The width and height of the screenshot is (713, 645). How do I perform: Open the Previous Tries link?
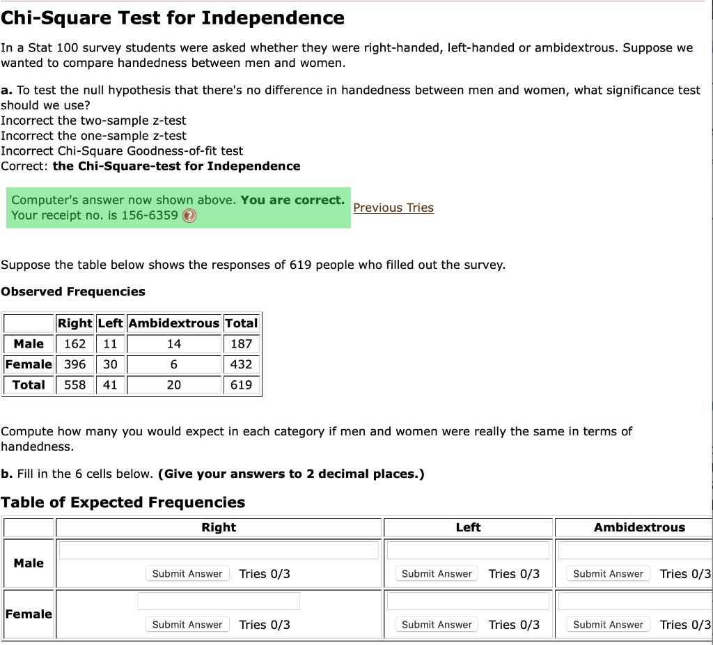[x=393, y=208]
